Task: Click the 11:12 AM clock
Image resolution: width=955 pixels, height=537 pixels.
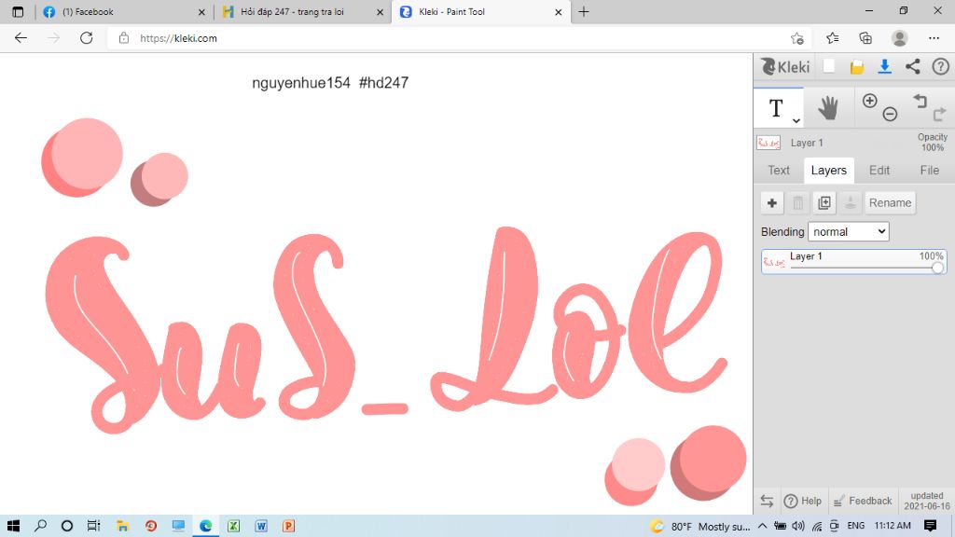Action: 893,526
